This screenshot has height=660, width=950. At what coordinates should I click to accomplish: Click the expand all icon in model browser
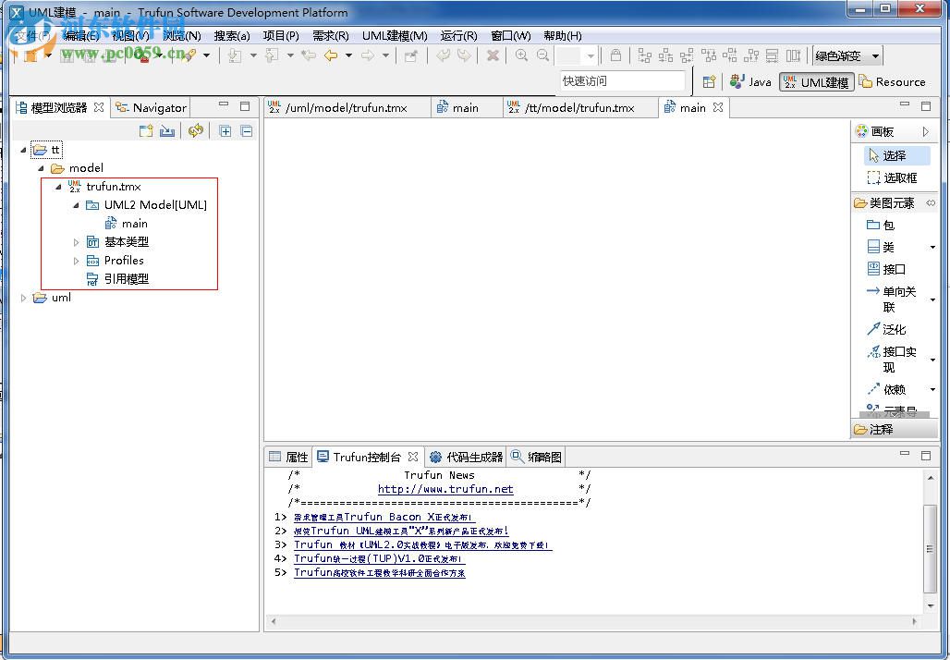coord(225,131)
